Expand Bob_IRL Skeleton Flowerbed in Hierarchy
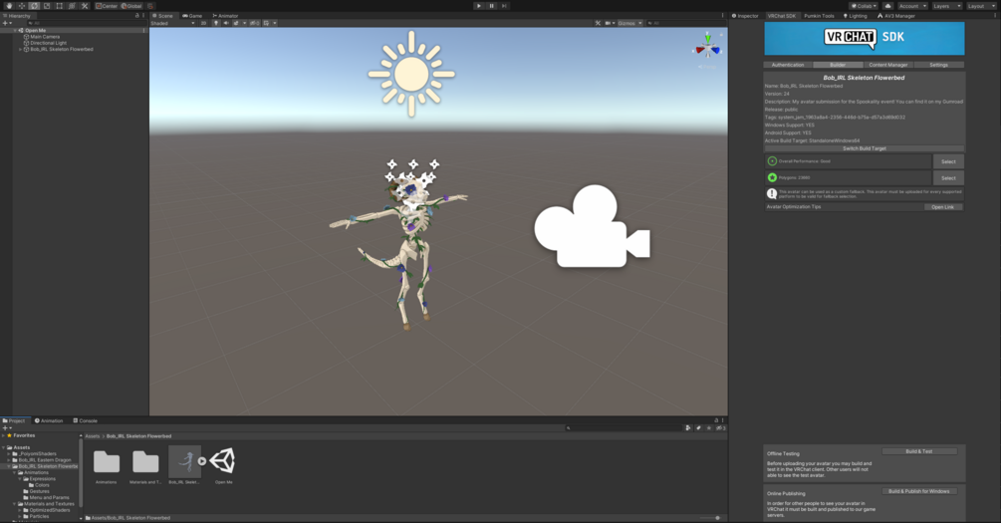1001x523 pixels. (21, 49)
